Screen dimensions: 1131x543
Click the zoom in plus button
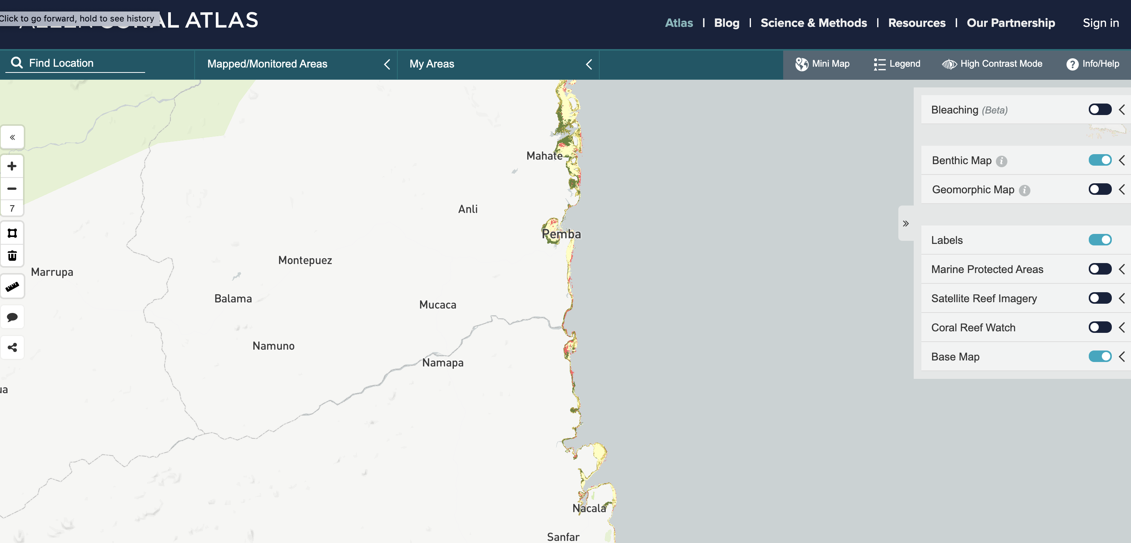(12, 166)
